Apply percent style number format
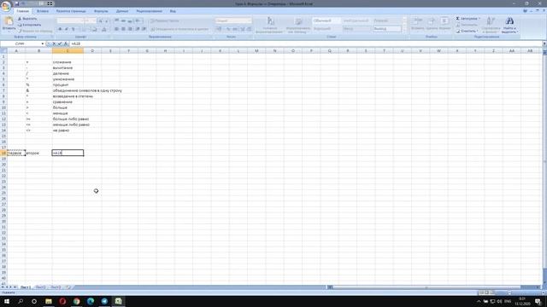The height and width of the screenshot is (307, 547). [228, 29]
